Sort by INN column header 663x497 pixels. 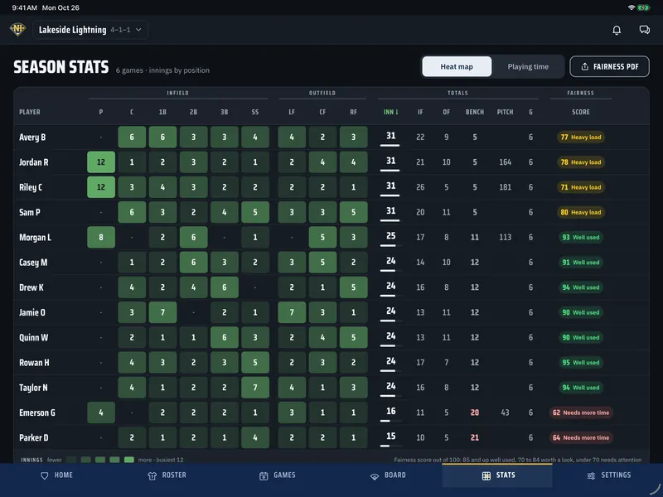390,112
